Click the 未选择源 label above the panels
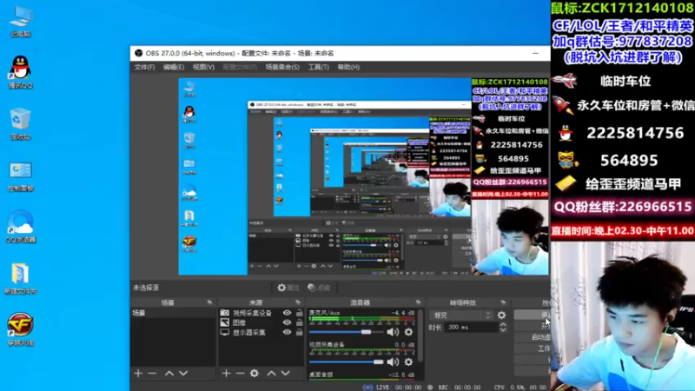695x391 pixels. click(146, 288)
